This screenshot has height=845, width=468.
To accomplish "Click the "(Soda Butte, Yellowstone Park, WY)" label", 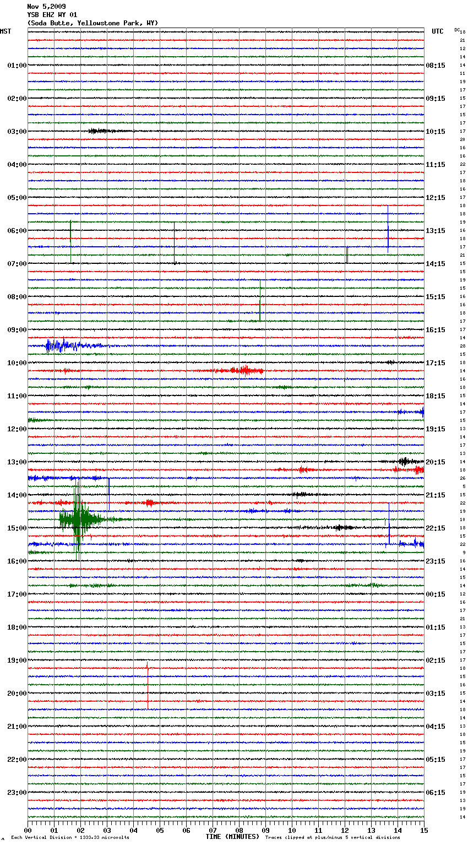I will pos(92,23).
